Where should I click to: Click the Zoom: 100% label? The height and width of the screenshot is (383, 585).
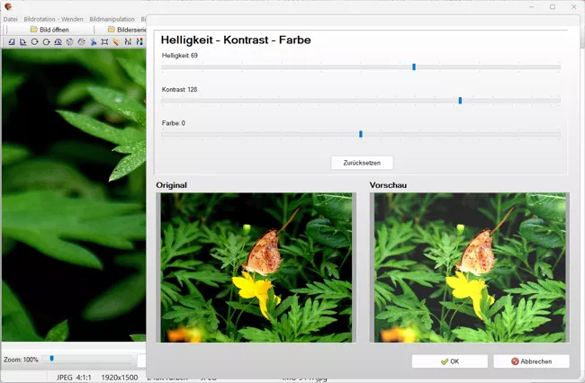pyautogui.click(x=21, y=360)
